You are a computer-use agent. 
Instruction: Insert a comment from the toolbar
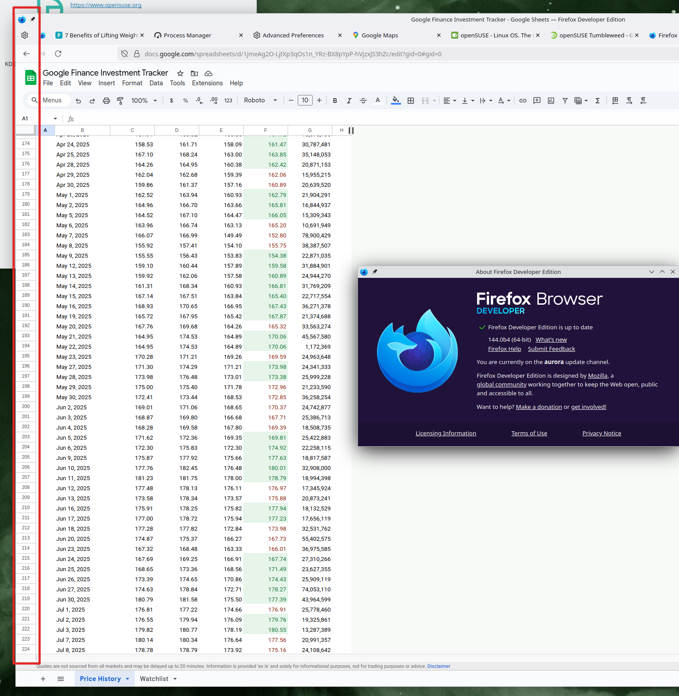click(x=537, y=101)
